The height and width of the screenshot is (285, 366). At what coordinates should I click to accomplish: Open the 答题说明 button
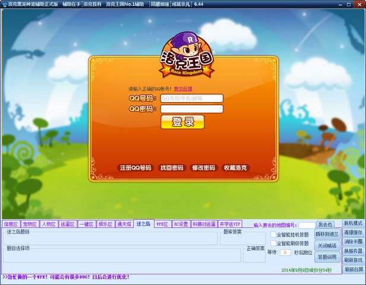point(327,257)
